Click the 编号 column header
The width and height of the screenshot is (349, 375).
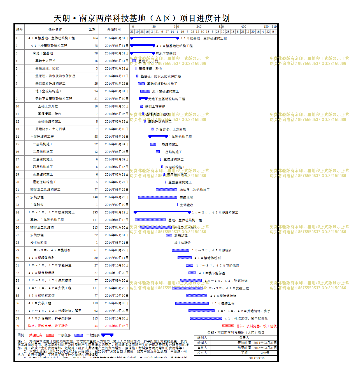[x=19, y=29]
